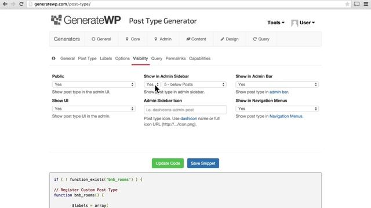Screen dimensions: 371x208
Task: Click the info icon before General tab
Action: point(54,58)
